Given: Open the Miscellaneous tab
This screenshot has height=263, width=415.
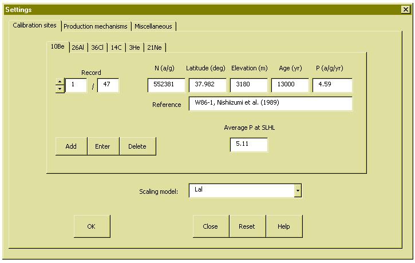Looking at the screenshot, I should point(153,26).
